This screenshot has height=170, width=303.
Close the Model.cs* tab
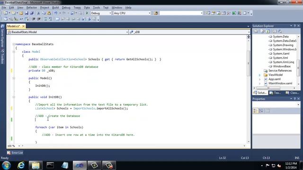click(23, 26)
